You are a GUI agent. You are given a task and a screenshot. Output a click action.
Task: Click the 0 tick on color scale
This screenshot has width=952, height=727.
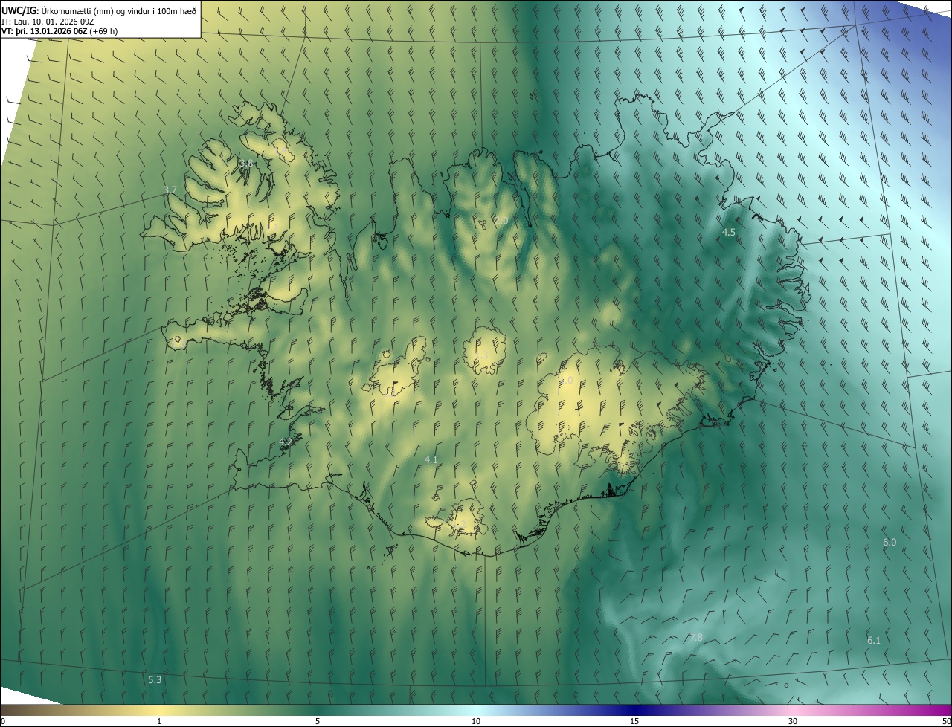pyautogui.click(x=3, y=721)
